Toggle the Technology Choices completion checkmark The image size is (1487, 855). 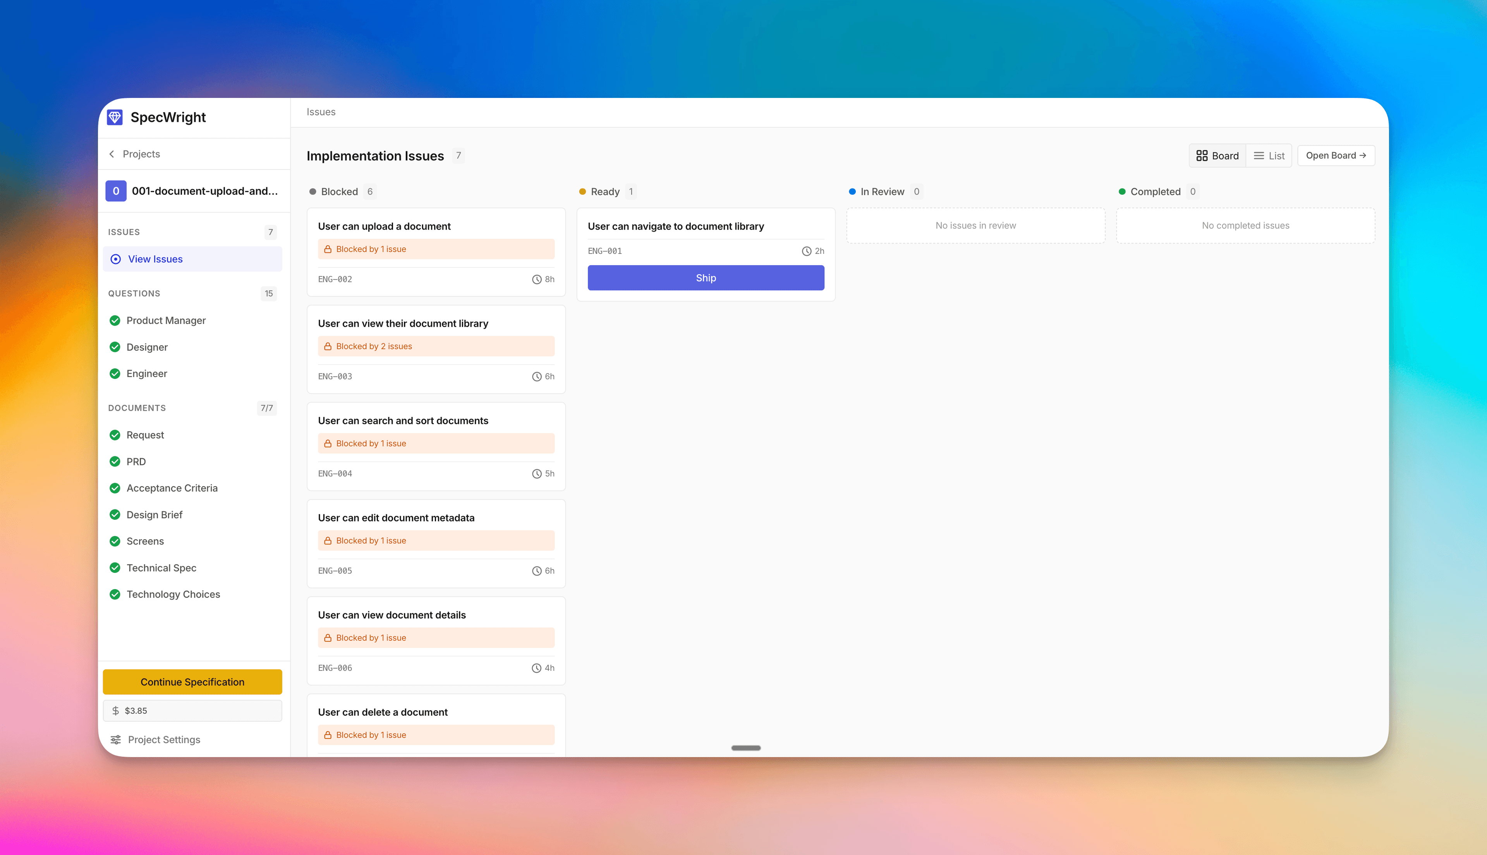pos(115,594)
